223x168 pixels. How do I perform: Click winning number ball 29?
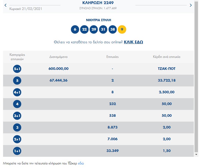pyautogui.click(x=94, y=29)
